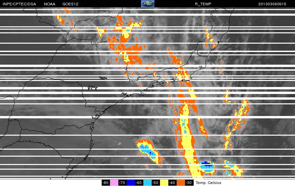Click the GOES12 satellite label
This screenshot has height=186, width=295.
tap(70, 4)
